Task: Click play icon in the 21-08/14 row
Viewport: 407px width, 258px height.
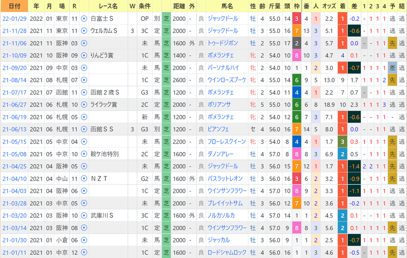Action: [x=84, y=80]
